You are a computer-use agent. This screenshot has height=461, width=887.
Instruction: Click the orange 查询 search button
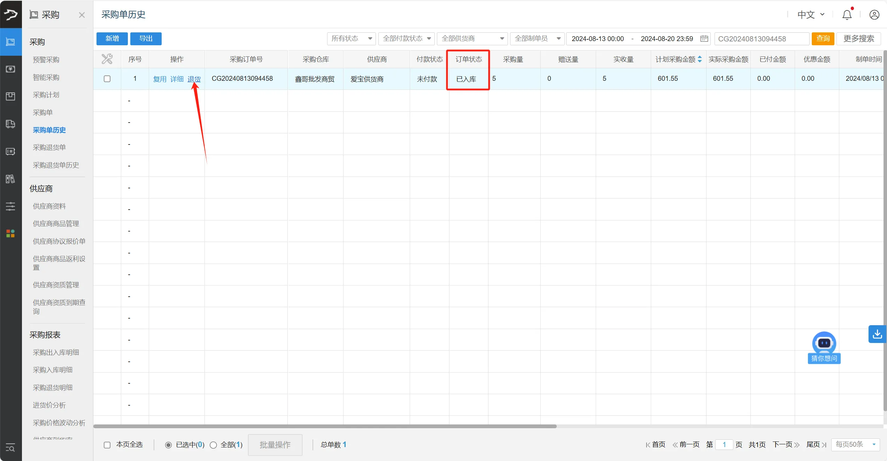coord(823,39)
